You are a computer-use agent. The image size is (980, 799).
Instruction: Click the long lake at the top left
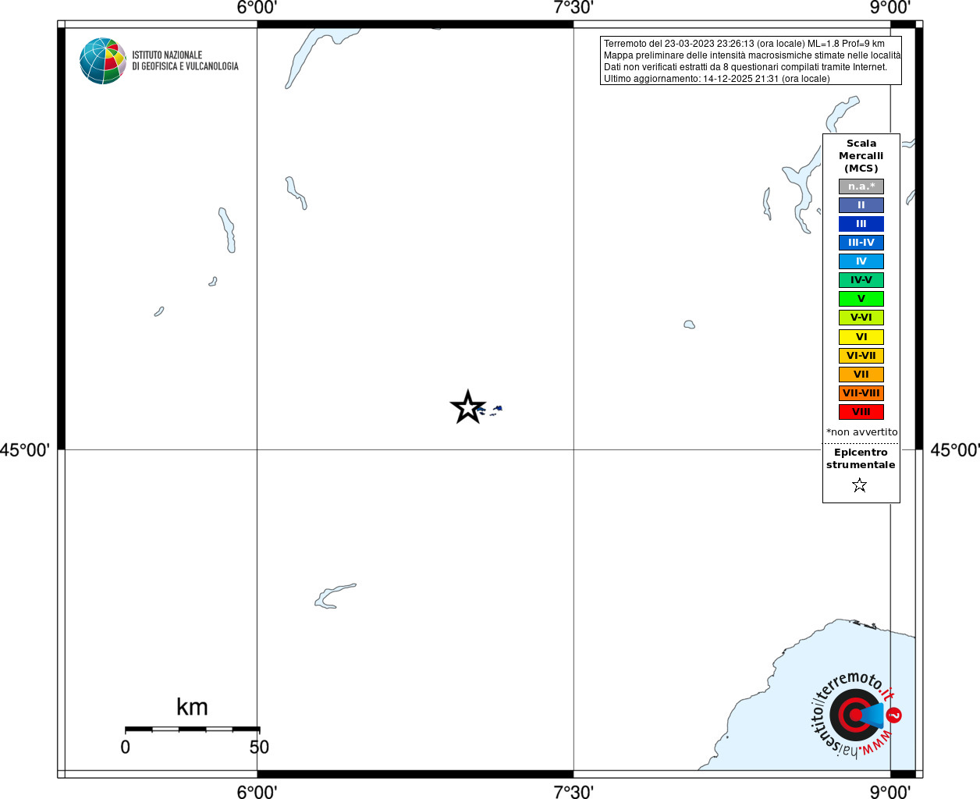coord(312,57)
